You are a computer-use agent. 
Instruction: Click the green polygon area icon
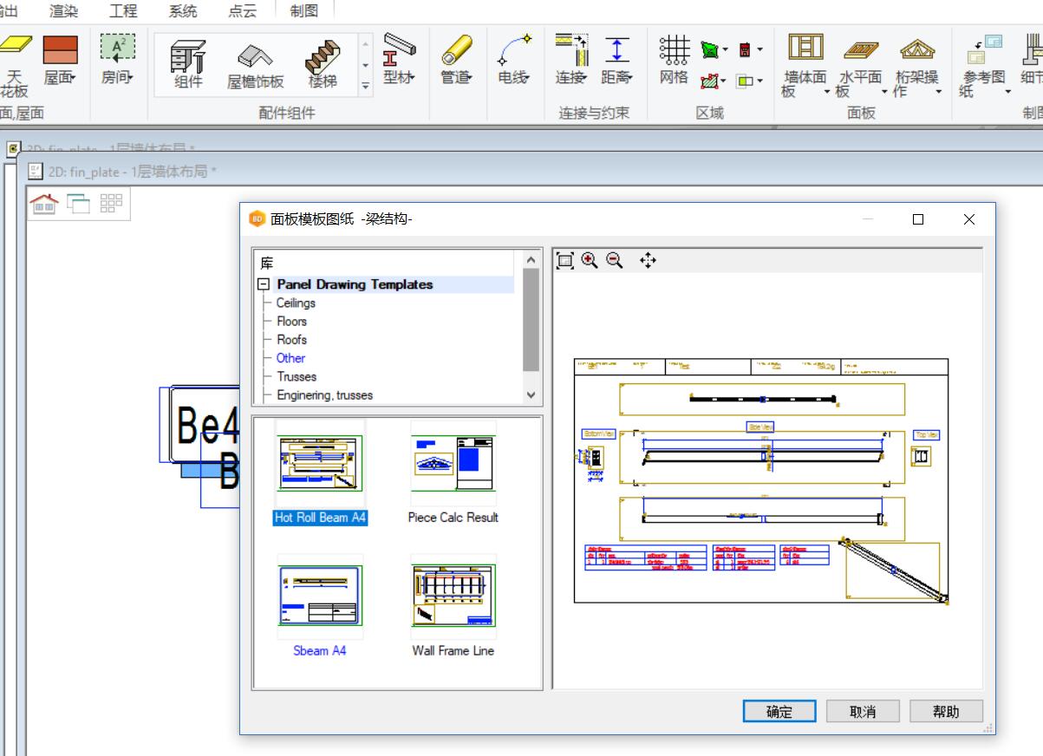click(x=710, y=50)
